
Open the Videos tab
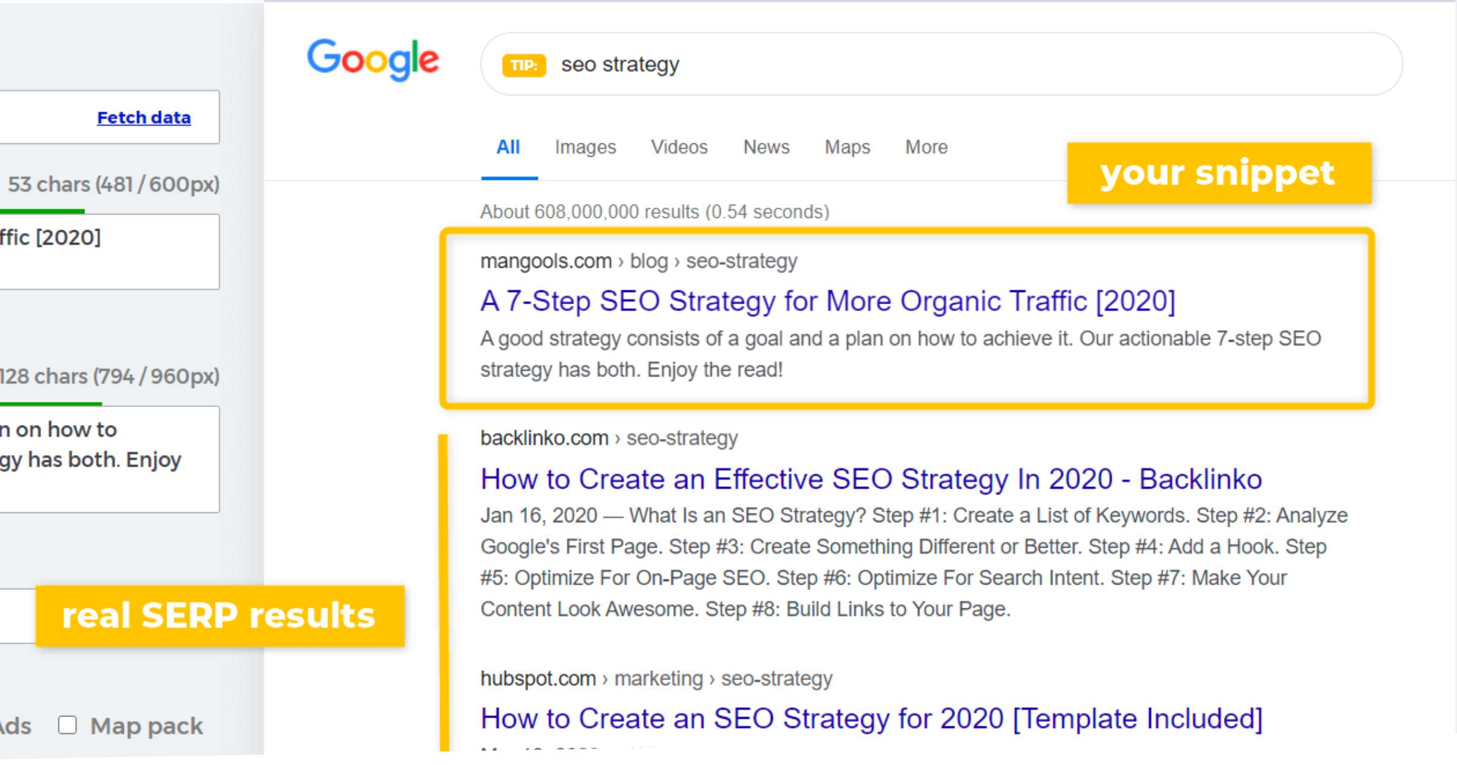tap(679, 147)
